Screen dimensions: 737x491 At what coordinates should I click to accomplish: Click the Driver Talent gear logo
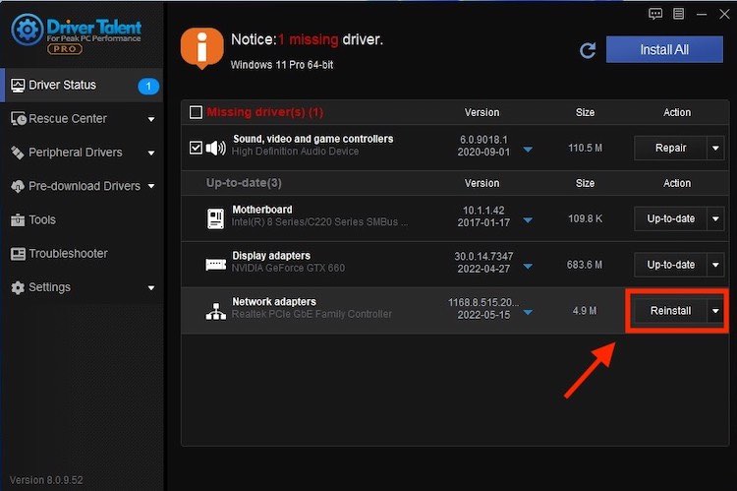pos(28,30)
